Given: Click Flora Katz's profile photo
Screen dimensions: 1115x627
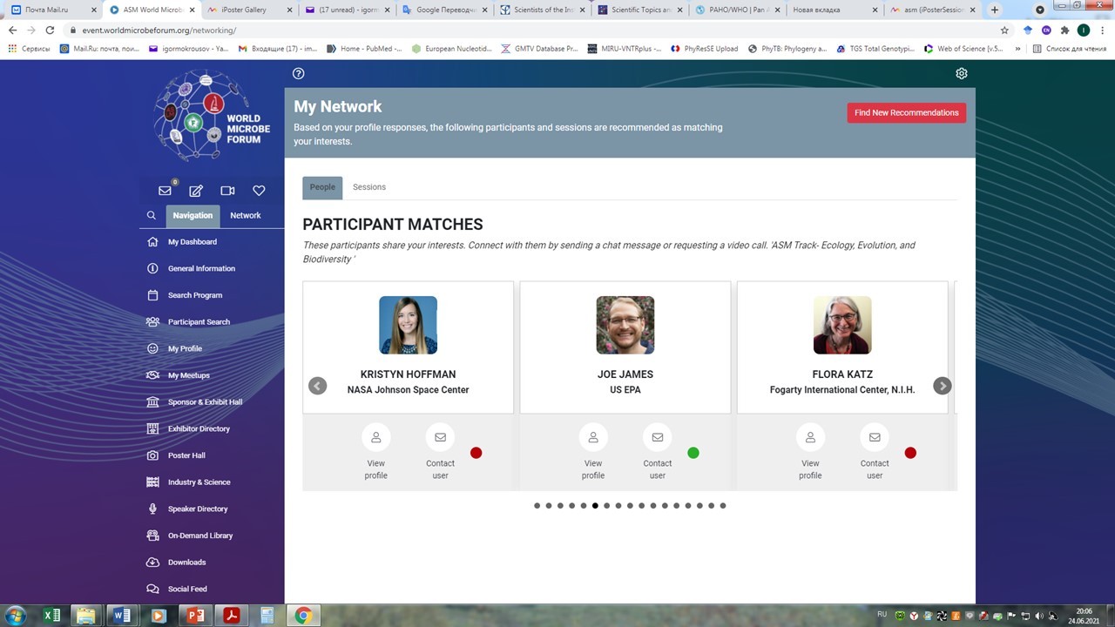Looking at the screenshot, I should [x=842, y=325].
